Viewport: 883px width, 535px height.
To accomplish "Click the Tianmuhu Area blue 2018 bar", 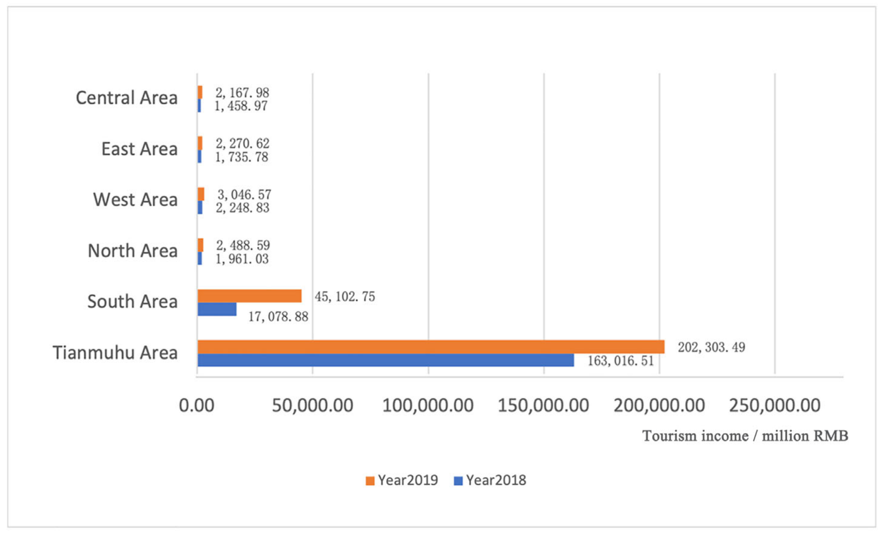I will (385, 360).
